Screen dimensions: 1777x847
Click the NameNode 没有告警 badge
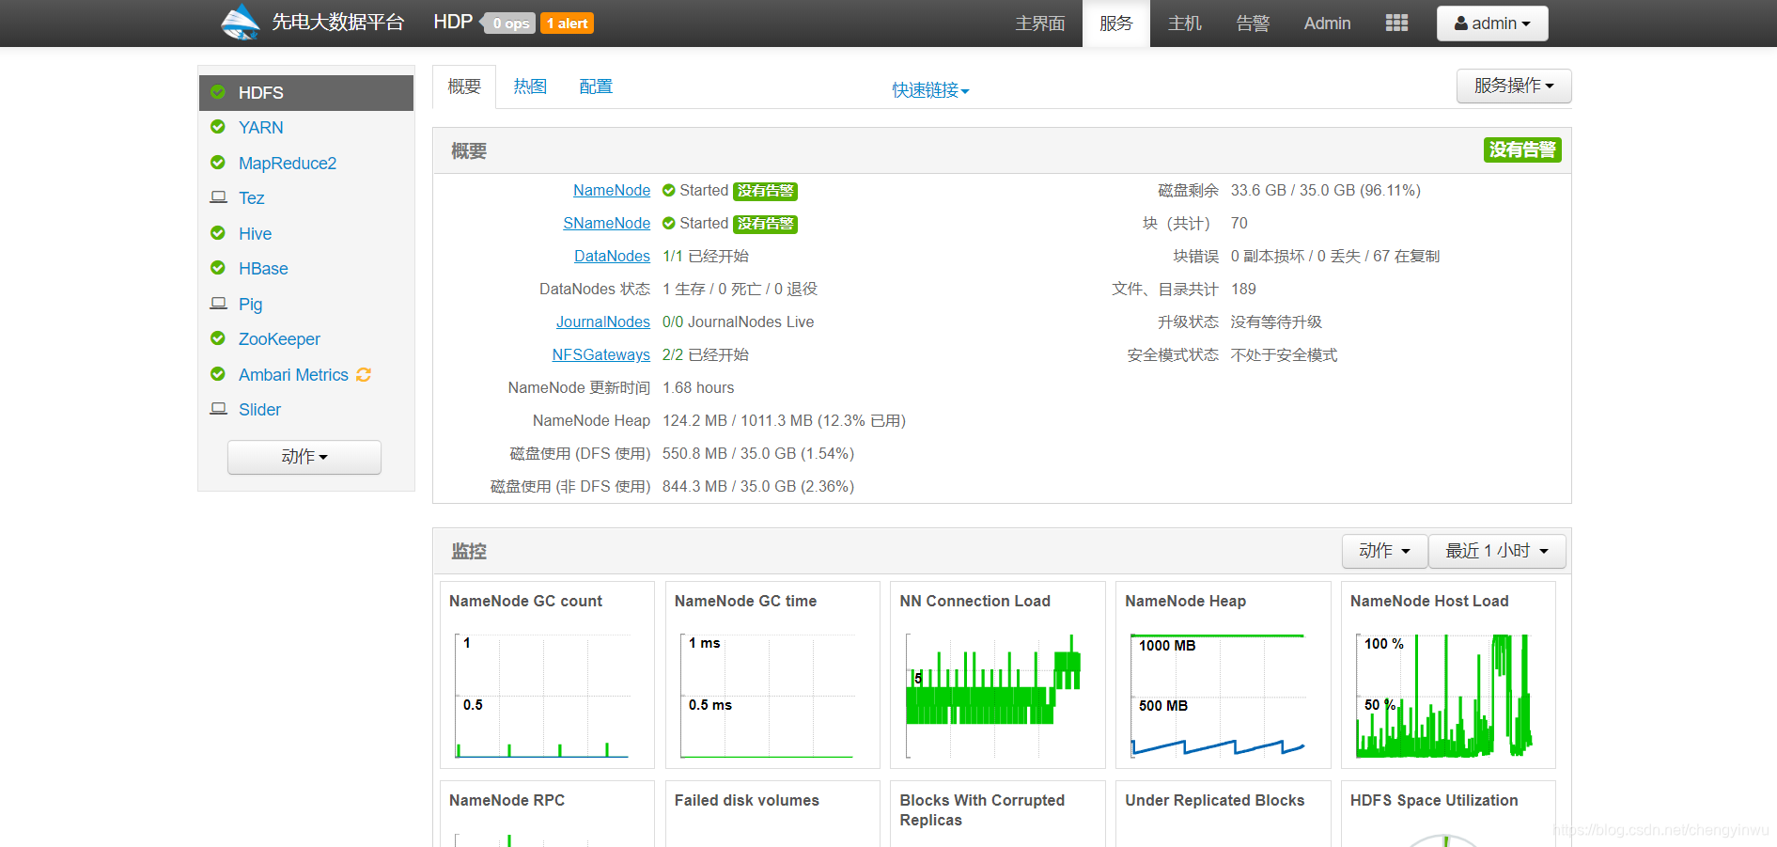pos(765,191)
